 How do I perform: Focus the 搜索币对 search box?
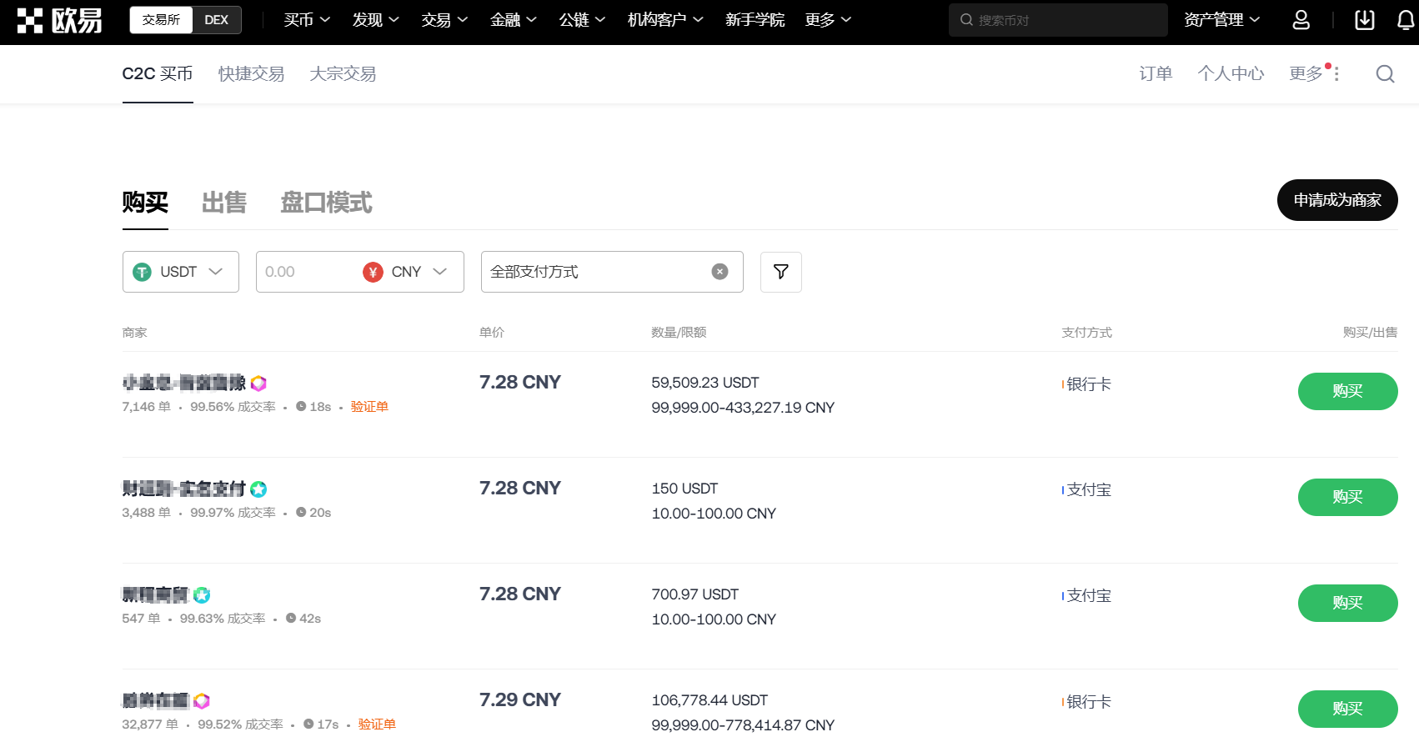tap(1058, 20)
